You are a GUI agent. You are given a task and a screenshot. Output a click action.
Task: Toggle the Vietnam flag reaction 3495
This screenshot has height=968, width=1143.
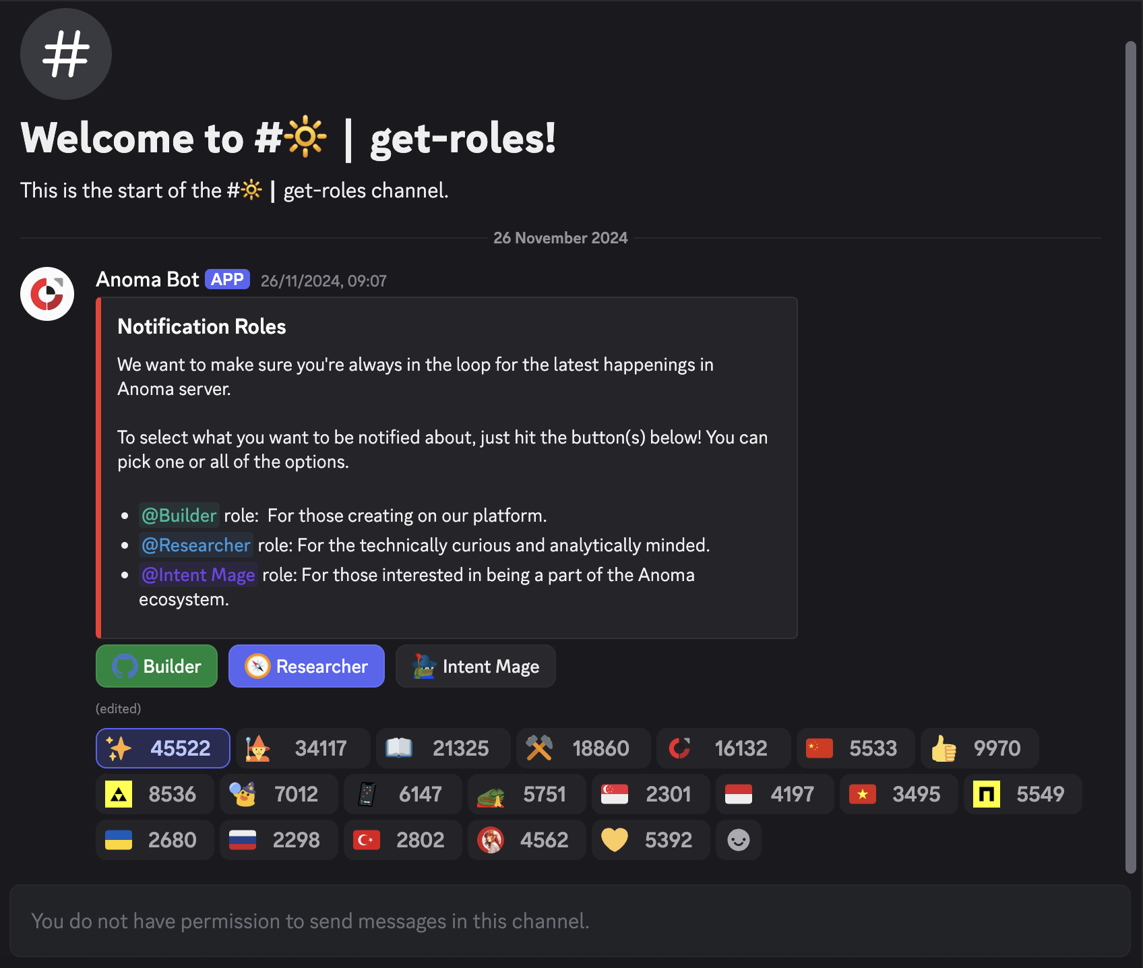point(898,794)
